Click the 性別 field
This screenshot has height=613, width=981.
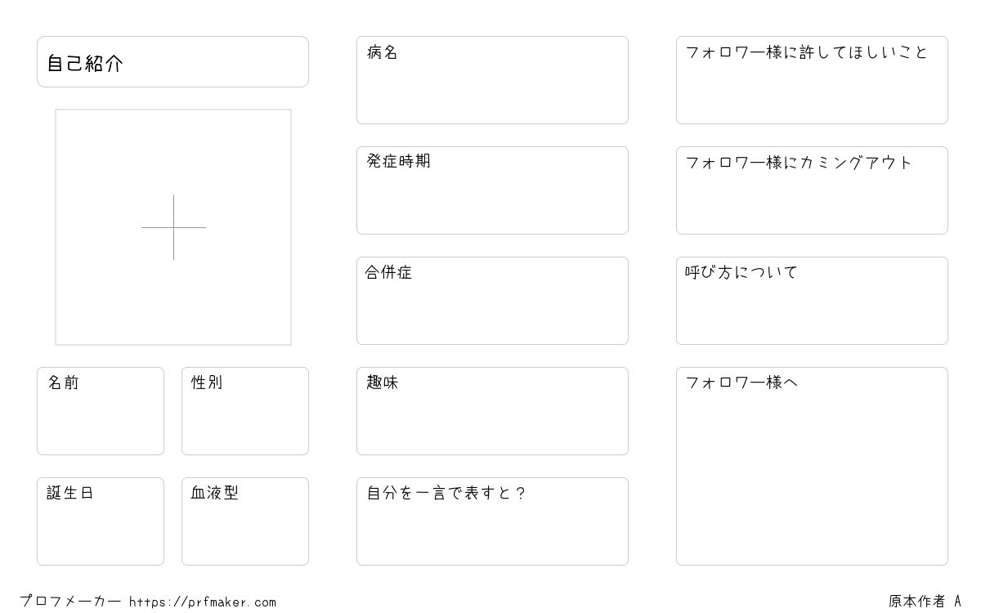[245, 411]
